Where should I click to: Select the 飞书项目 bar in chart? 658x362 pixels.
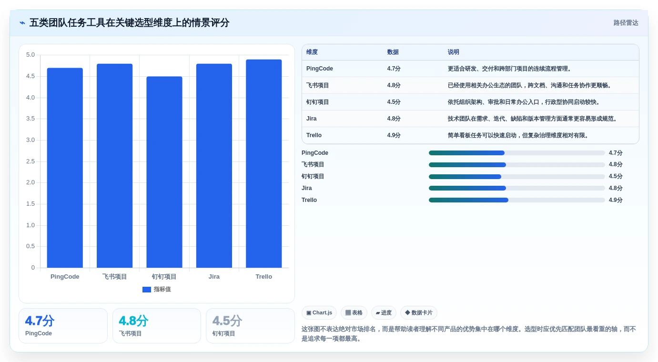click(114, 166)
